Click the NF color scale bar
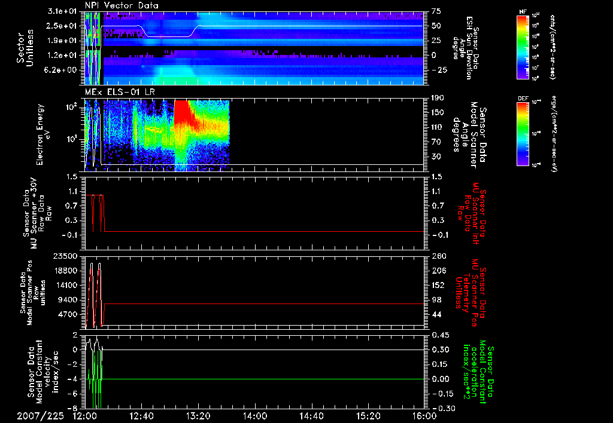The height and width of the screenshot is (423, 613). pos(523,47)
